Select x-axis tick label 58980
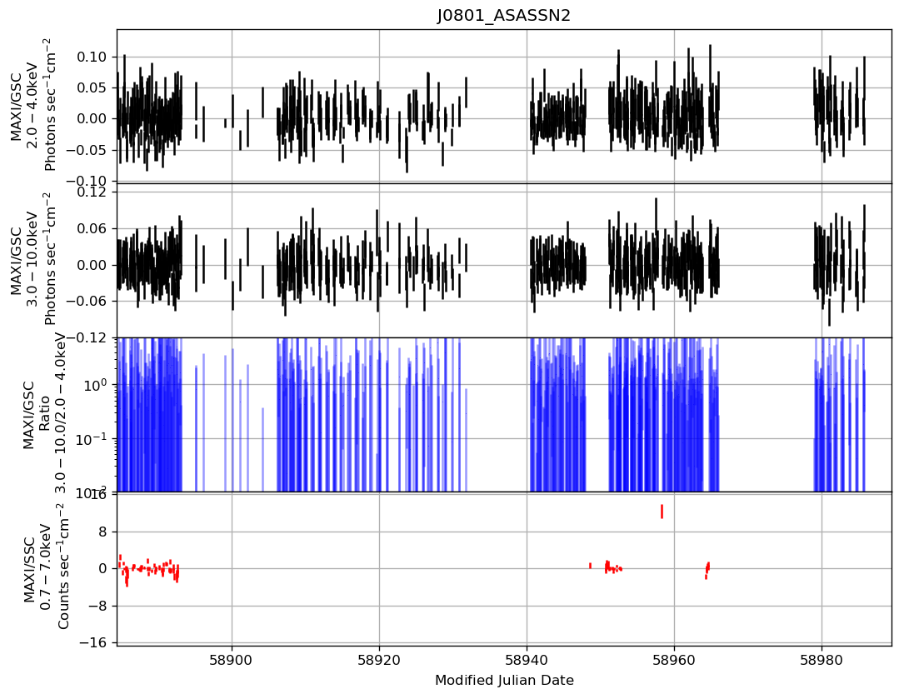 click(x=822, y=659)
